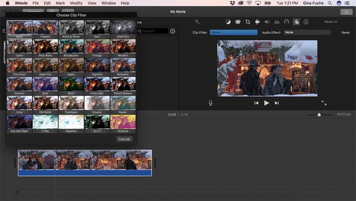Open the color correction palette icon
The image size is (356, 201).
[x=238, y=22]
